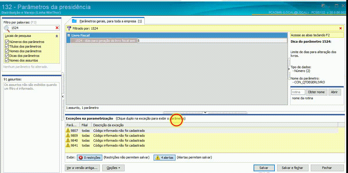Collapse the left sidebar with arrow handle

coord(63,96)
